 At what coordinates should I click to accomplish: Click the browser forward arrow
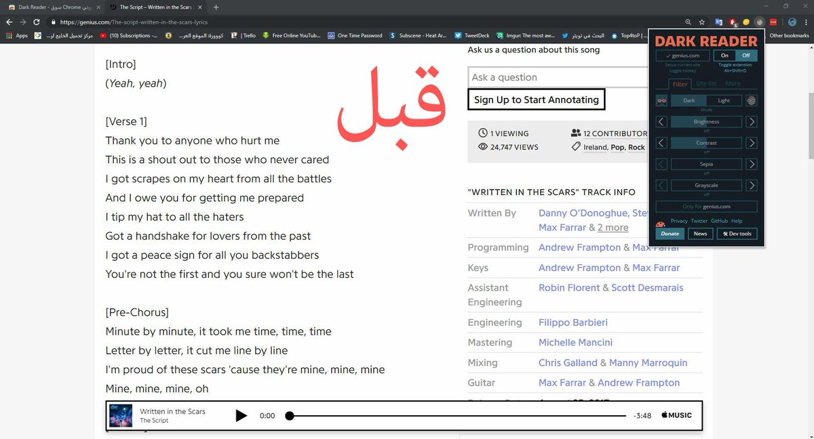tap(23, 22)
